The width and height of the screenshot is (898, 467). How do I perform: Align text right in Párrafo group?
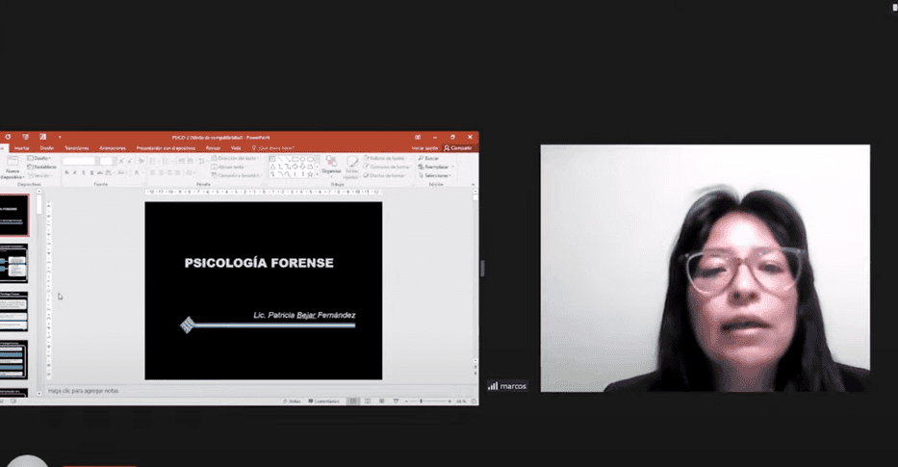[x=170, y=172]
